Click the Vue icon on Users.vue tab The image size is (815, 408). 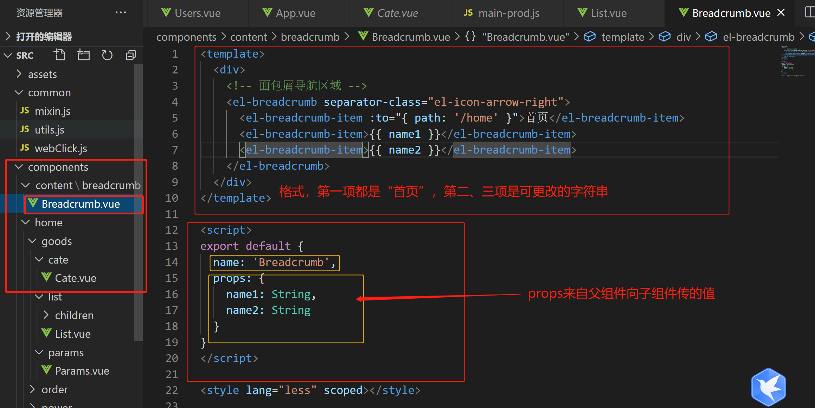166,13
